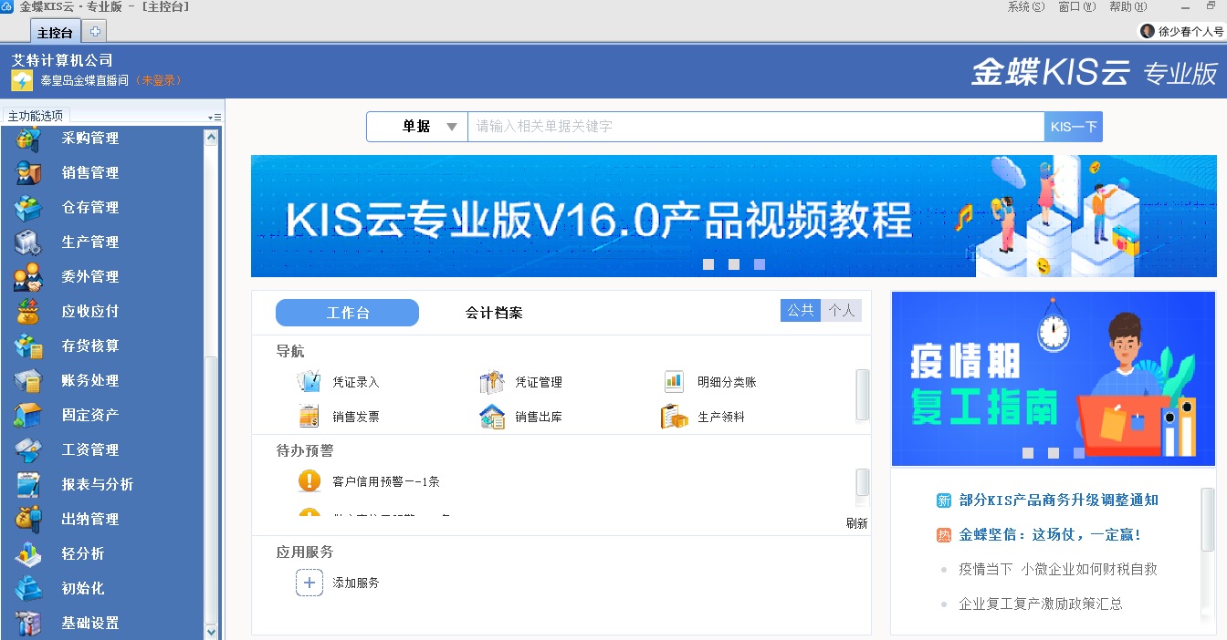Open the 应收应付 icon
This screenshot has width=1227, height=640.
coord(27,312)
